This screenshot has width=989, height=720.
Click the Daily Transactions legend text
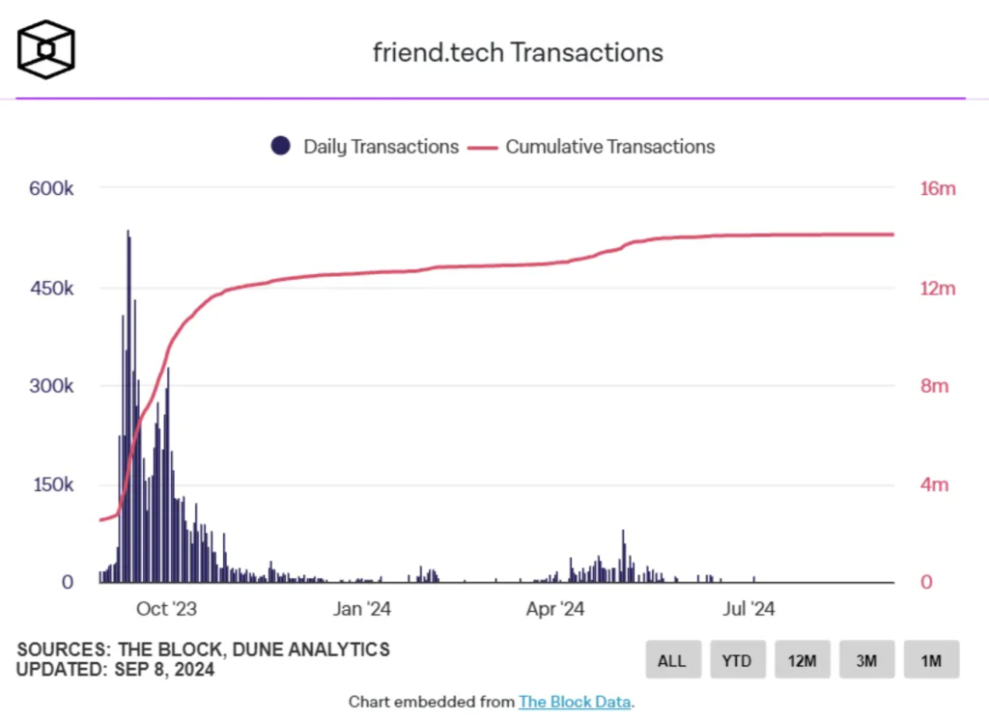click(x=381, y=147)
